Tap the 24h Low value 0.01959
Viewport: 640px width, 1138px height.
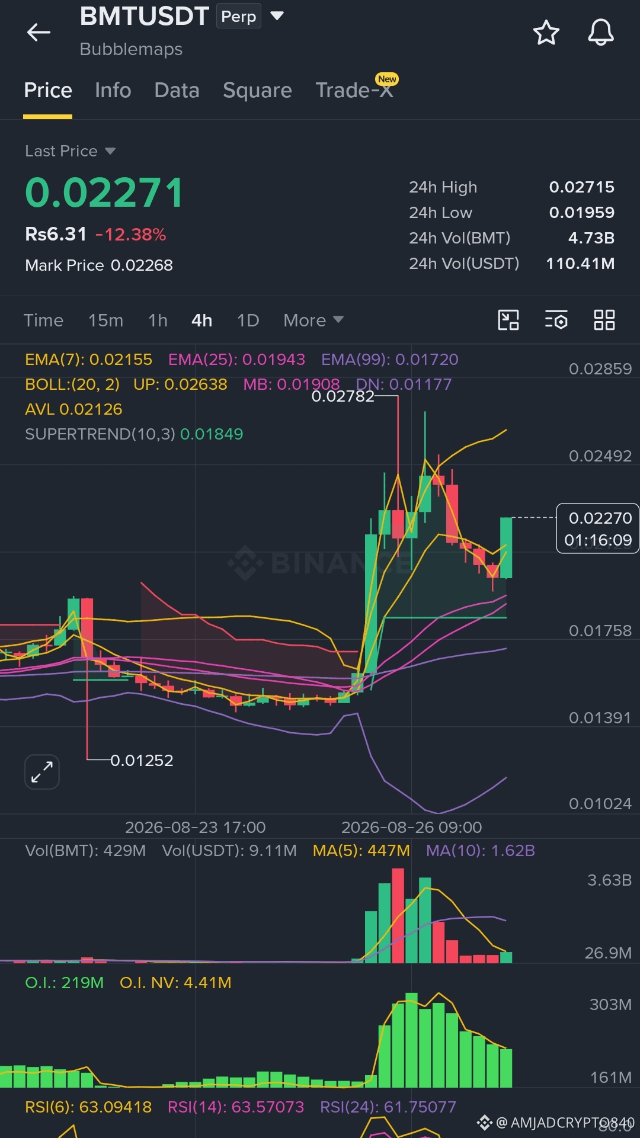[x=581, y=213]
